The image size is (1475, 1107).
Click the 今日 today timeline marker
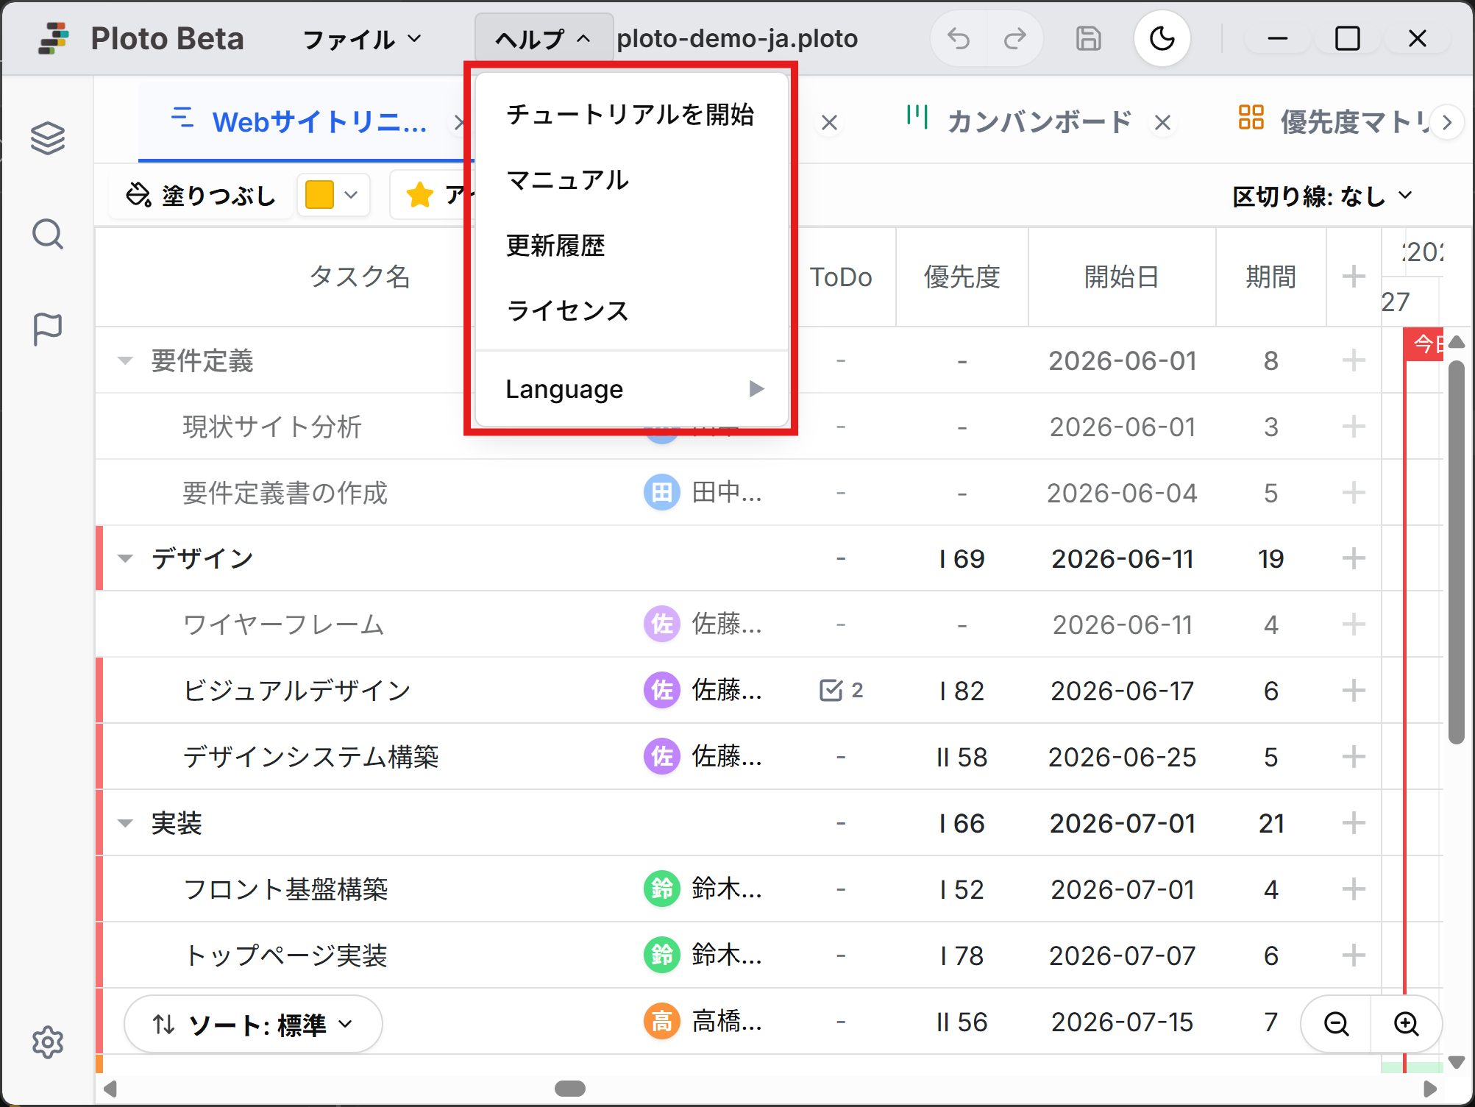pos(1424,344)
